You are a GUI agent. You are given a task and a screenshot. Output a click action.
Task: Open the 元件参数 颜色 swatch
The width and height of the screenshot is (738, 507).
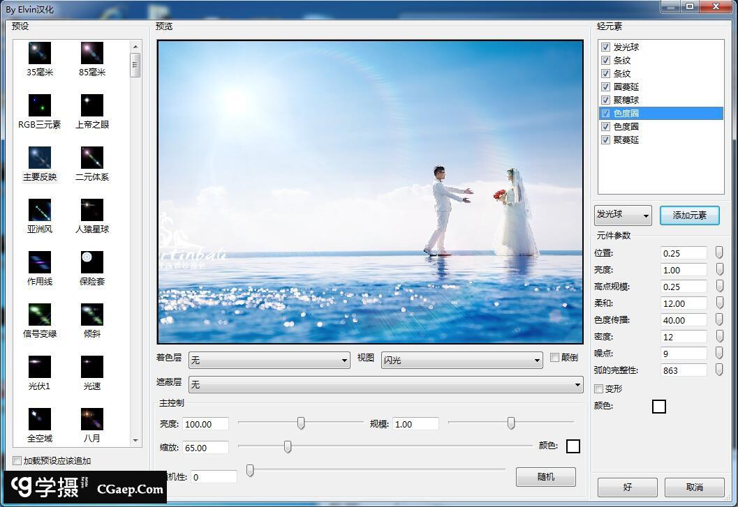(658, 406)
